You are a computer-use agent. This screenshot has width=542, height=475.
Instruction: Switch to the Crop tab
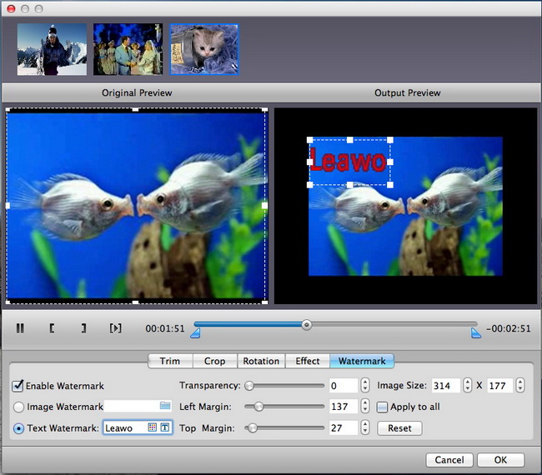214,361
